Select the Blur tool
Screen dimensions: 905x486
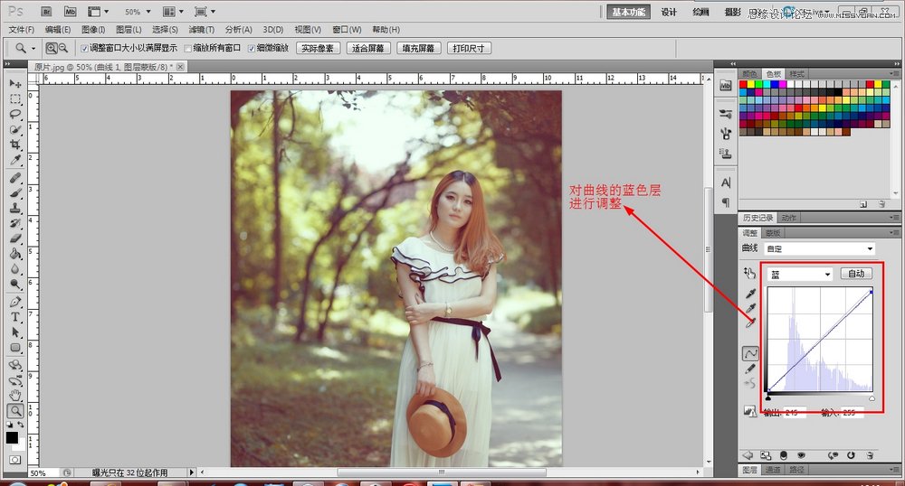pos(15,269)
